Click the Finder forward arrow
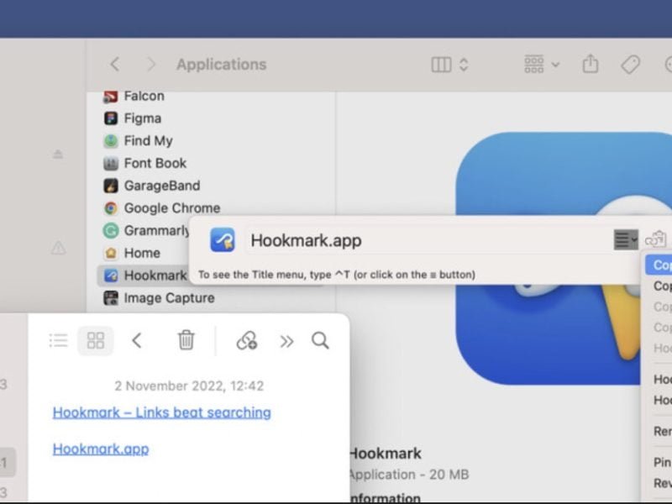 [x=151, y=65]
